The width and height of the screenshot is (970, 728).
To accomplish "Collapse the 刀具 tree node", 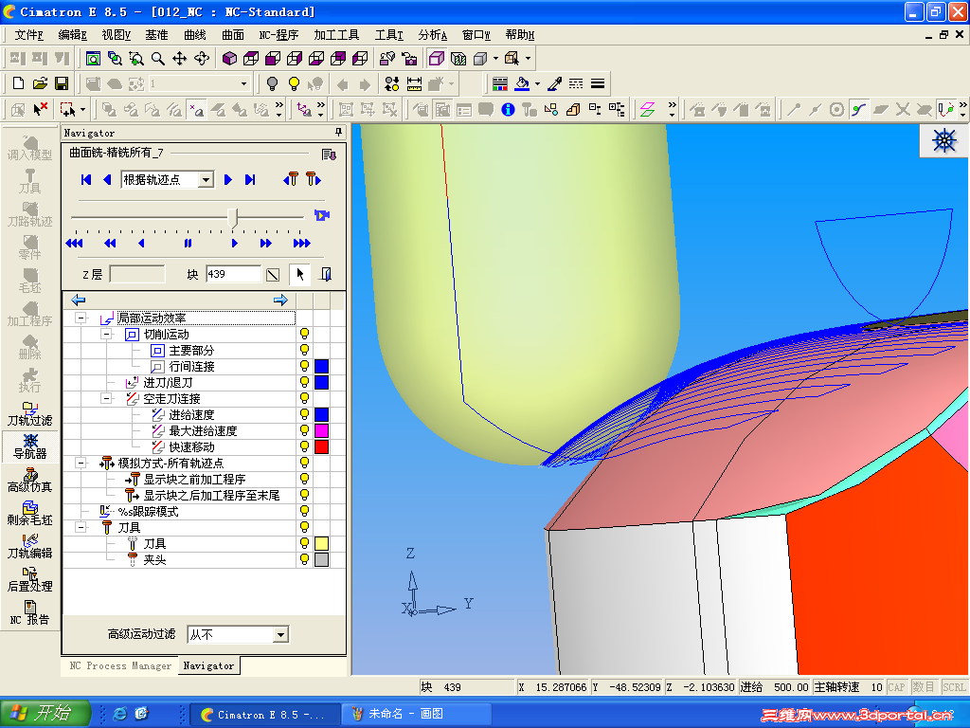I will 81,527.
